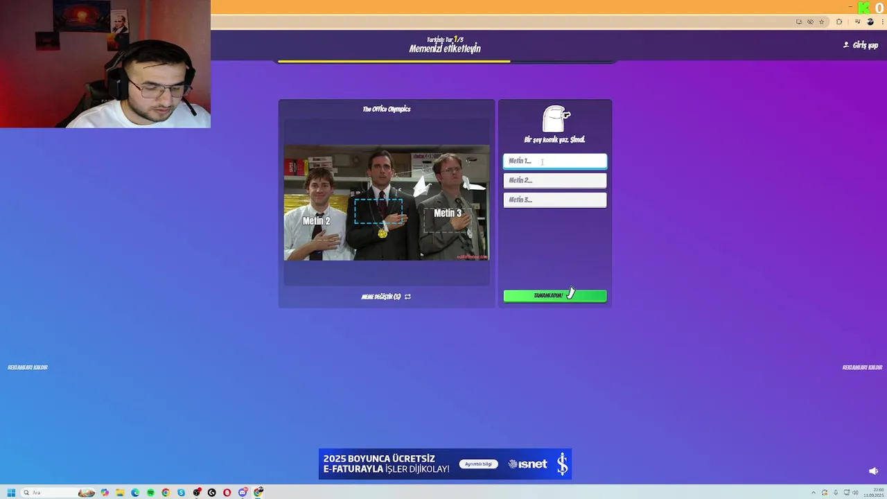Open the clock and date panel

(872, 493)
